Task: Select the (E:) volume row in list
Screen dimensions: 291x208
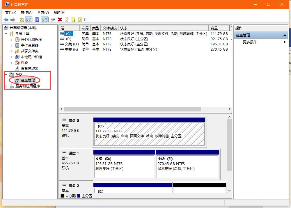Action: 145,39
